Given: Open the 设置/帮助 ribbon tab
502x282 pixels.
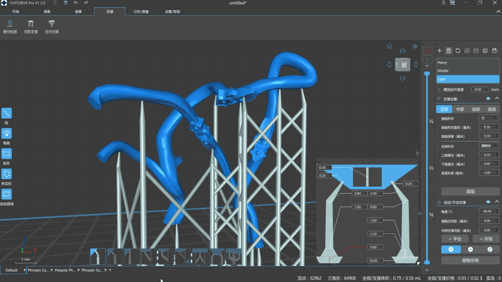Looking at the screenshot, I should pos(172,11).
